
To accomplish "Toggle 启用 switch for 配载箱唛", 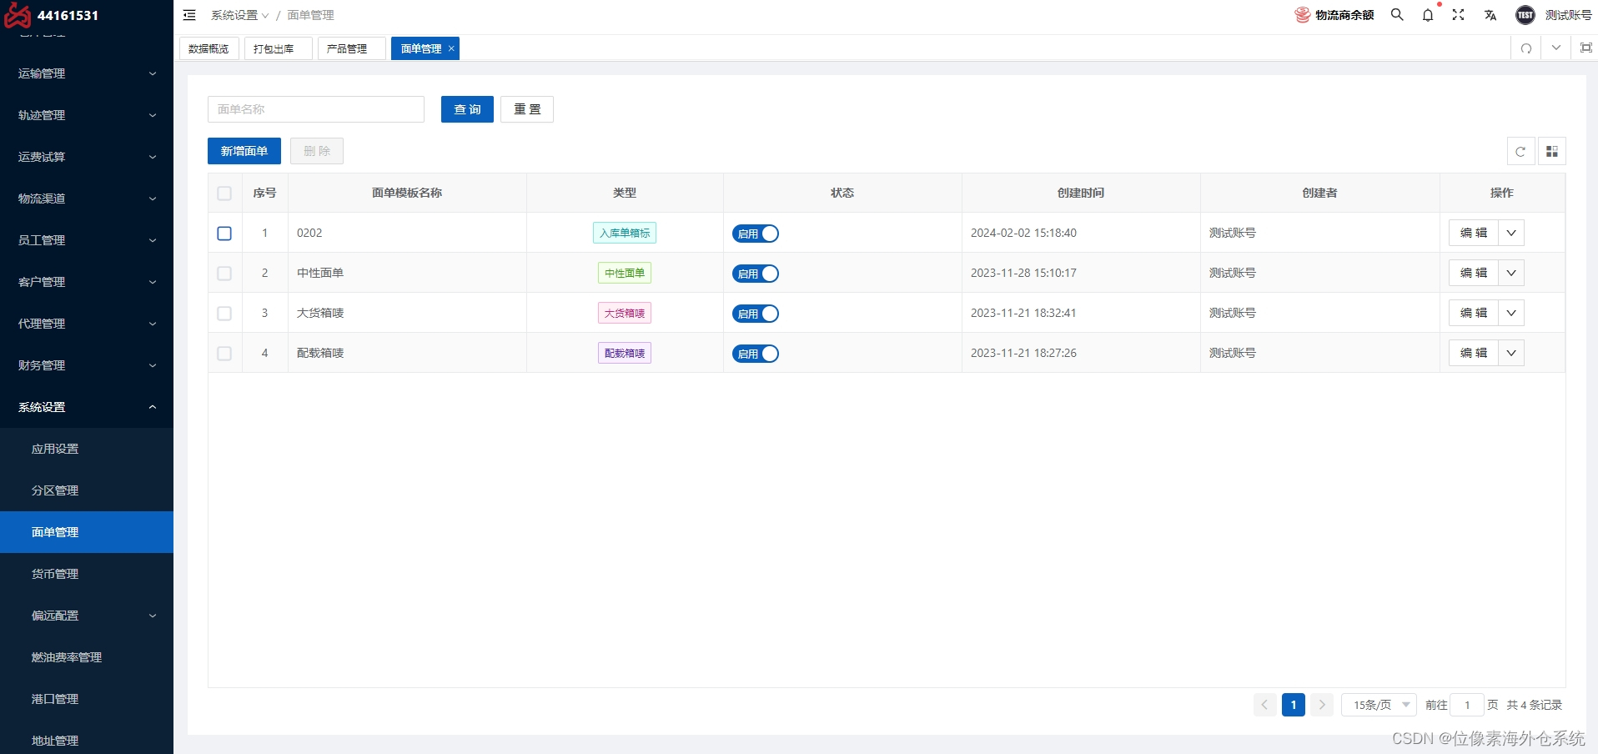I will [756, 354].
